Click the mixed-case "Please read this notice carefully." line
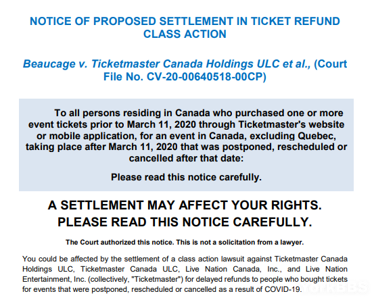This screenshot has width=374, height=300. click(186, 177)
